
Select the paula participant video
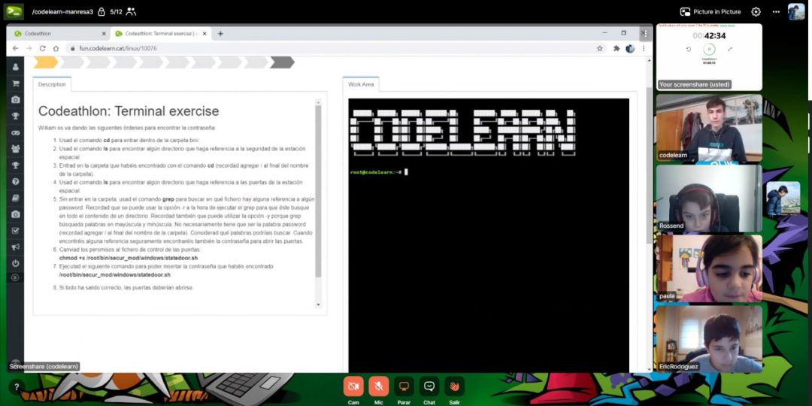coord(709,268)
